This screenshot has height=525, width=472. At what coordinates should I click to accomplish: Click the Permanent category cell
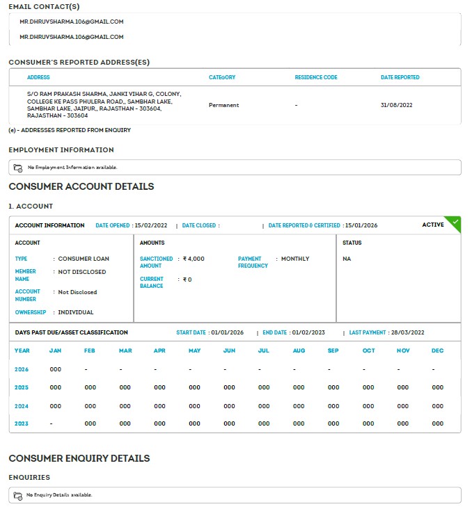click(223, 105)
